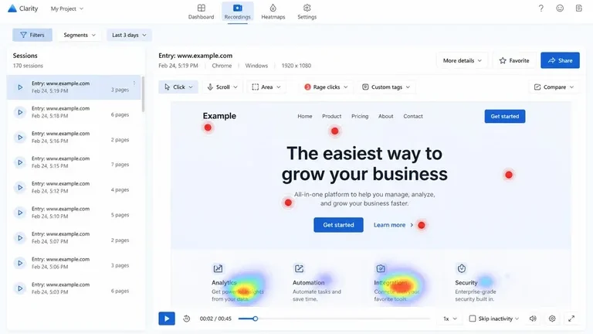Screen dimensions: 593x334
Task: Switch to the Recordings tab
Action: coord(238,12)
